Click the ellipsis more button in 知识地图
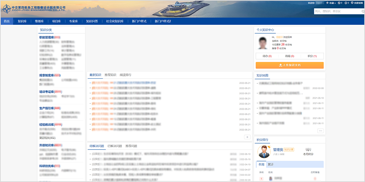The image size is (365, 182). 320,131
